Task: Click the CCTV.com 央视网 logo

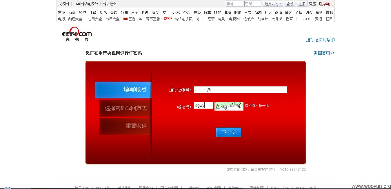Action: [77, 34]
